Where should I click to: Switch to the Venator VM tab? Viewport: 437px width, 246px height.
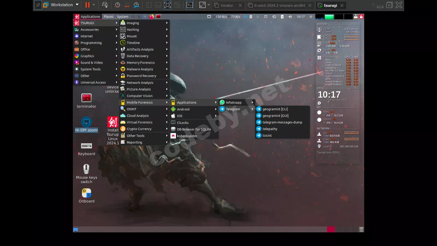coord(226,5)
